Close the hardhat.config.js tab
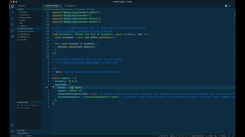245x137 pixels. coord(60,6)
